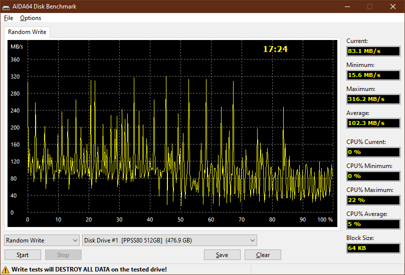This screenshot has height=275, width=405.
Task: Click the 360 label on the graph axis
Action: click(x=15, y=59)
